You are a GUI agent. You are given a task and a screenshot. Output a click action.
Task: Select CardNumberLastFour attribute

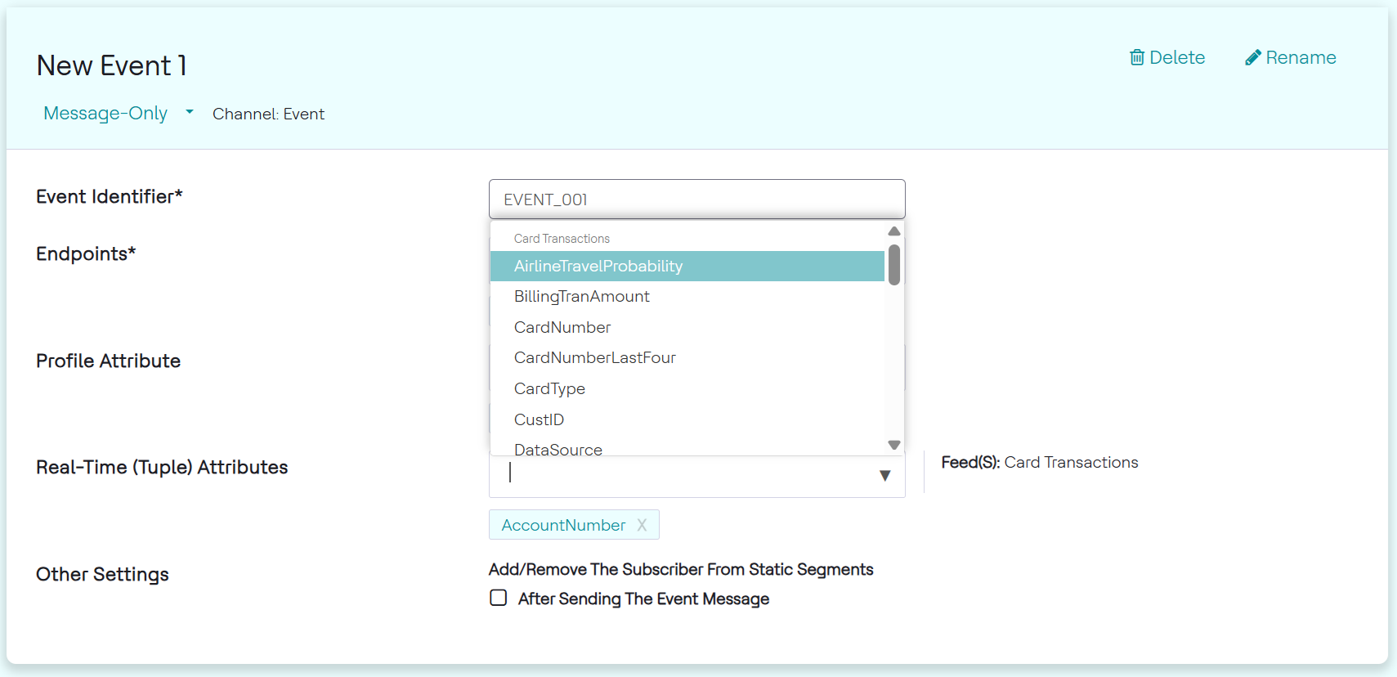pyautogui.click(x=595, y=358)
